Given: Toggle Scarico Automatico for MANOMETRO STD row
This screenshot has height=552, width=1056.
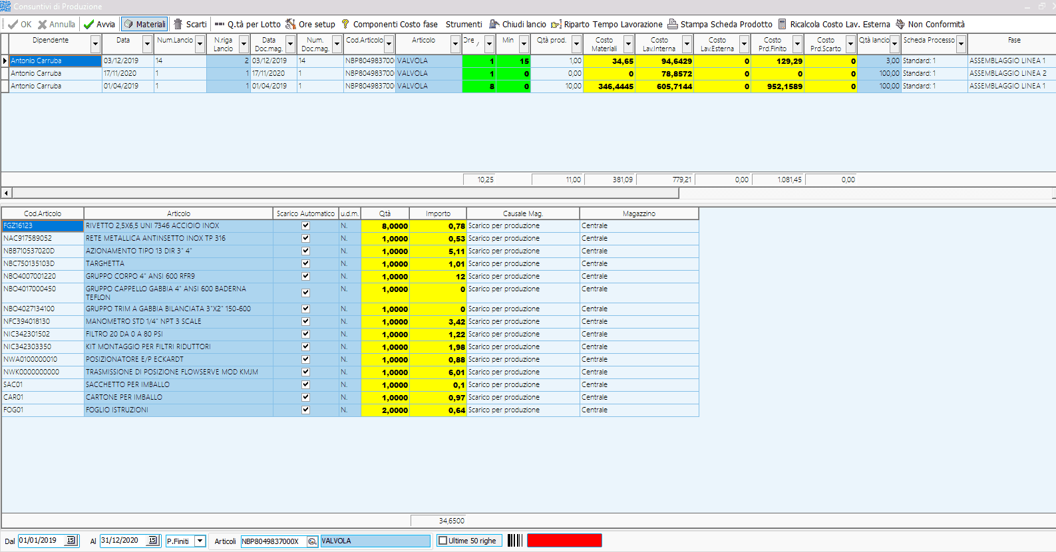Looking at the screenshot, I should coord(306,321).
